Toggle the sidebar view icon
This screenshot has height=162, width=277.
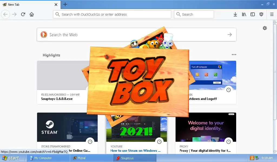[x=253, y=14]
